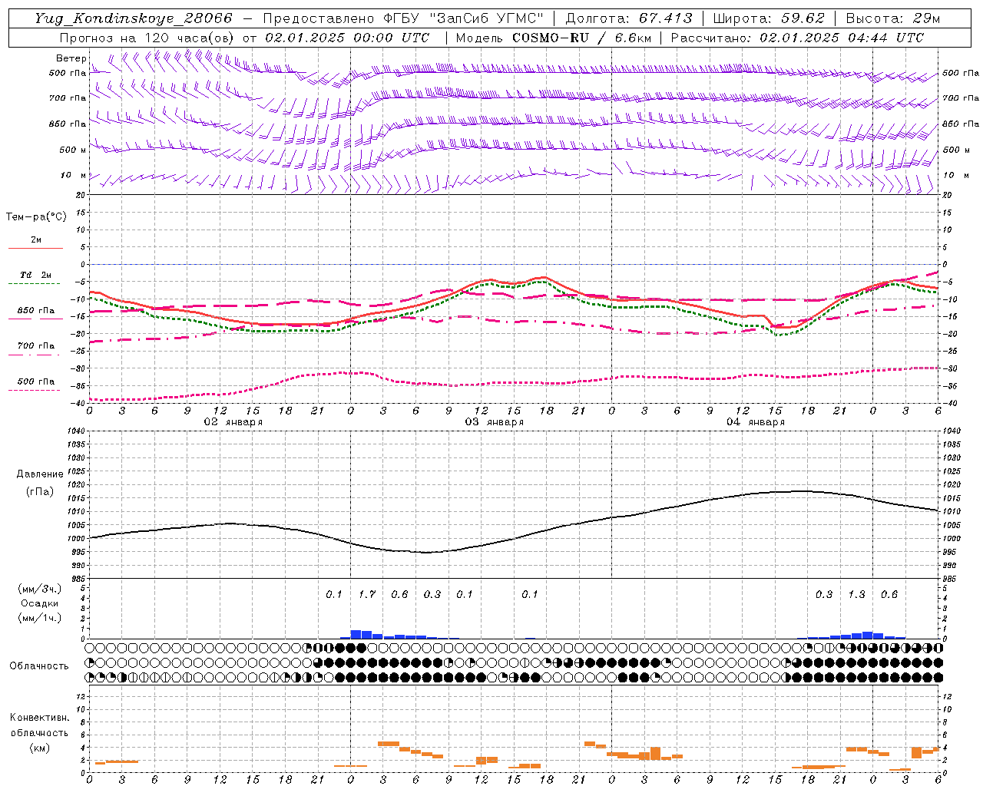Click the Долгота: 67.413 header value
Screen dimensions: 983x786
tap(628, 18)
